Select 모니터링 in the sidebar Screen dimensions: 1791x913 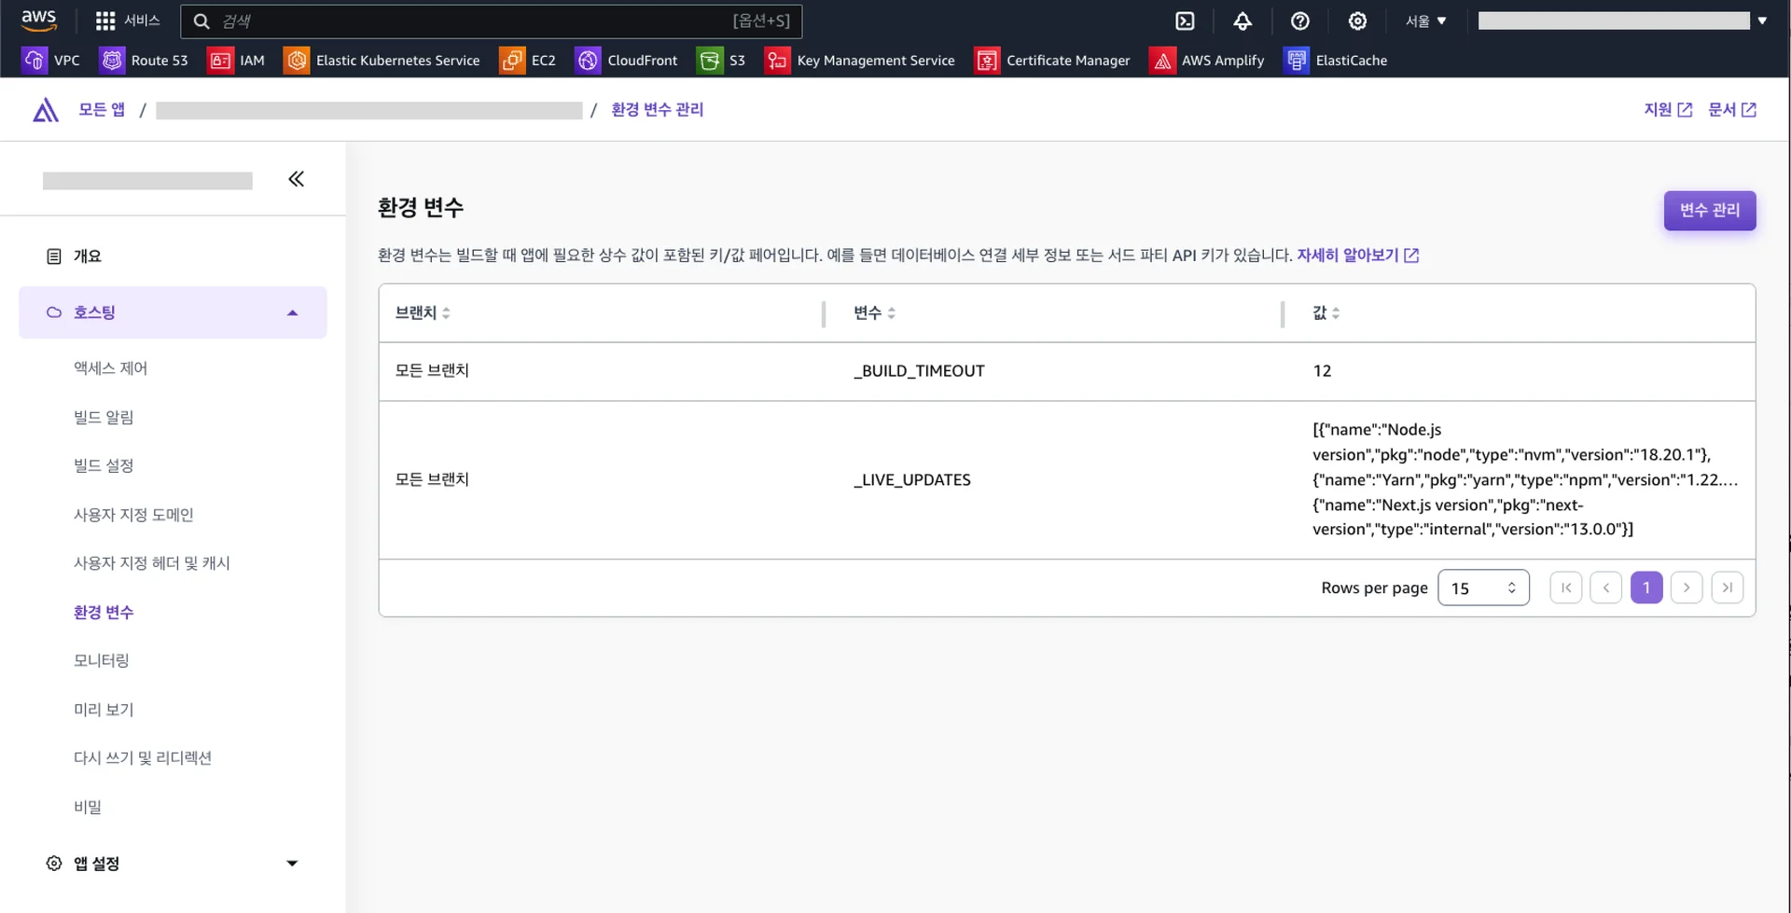point(102,660)
